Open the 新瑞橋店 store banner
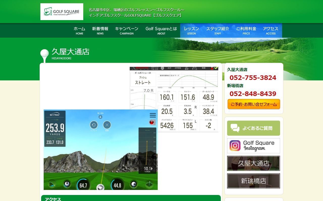Screen dimensions: 323x201 [x=254, y=181]
